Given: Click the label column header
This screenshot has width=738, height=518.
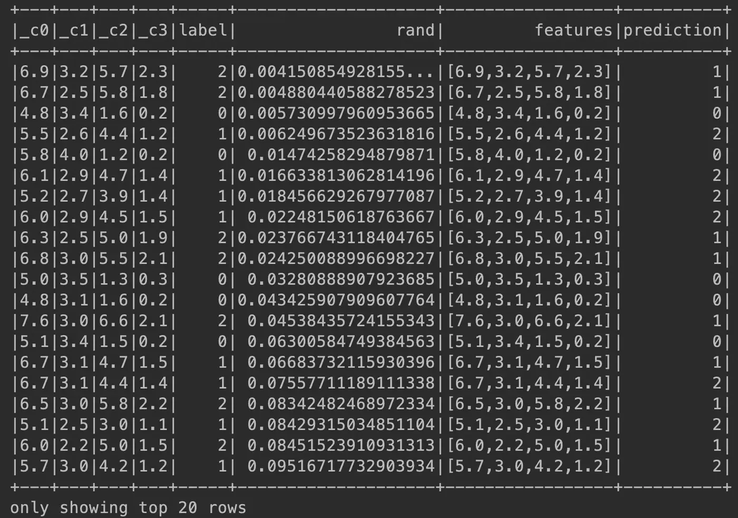Looking at the screenshot, I should click(203, 30).
